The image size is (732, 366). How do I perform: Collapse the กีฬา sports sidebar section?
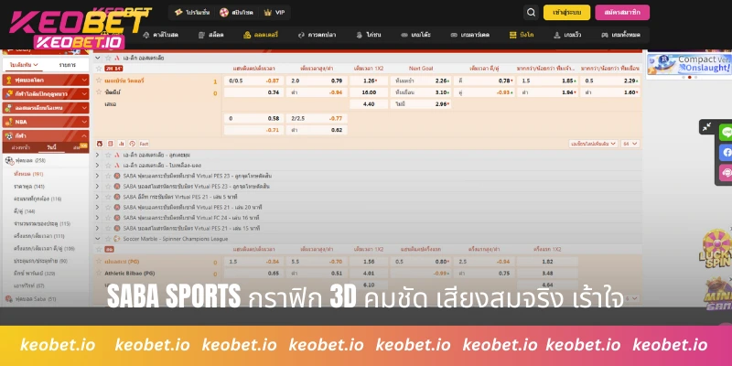45,135
